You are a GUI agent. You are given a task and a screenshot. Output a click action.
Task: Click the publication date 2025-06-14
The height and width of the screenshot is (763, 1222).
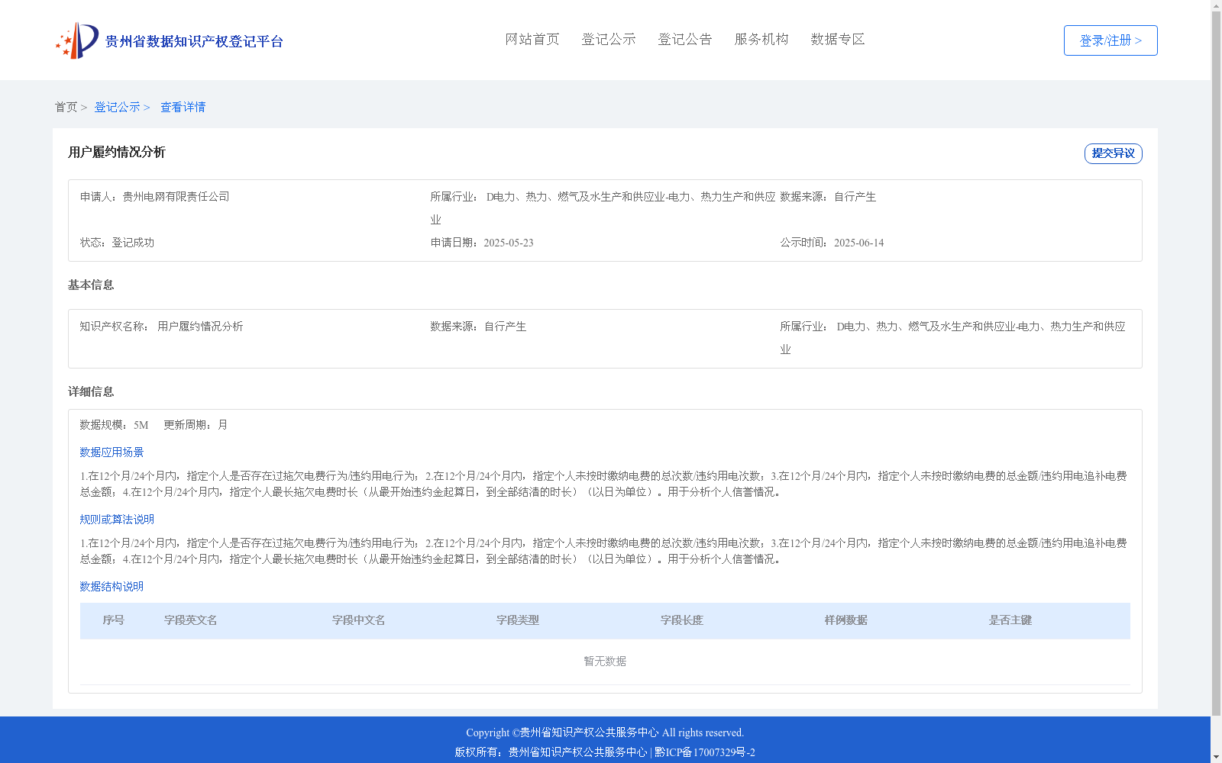tap(858, 243)
